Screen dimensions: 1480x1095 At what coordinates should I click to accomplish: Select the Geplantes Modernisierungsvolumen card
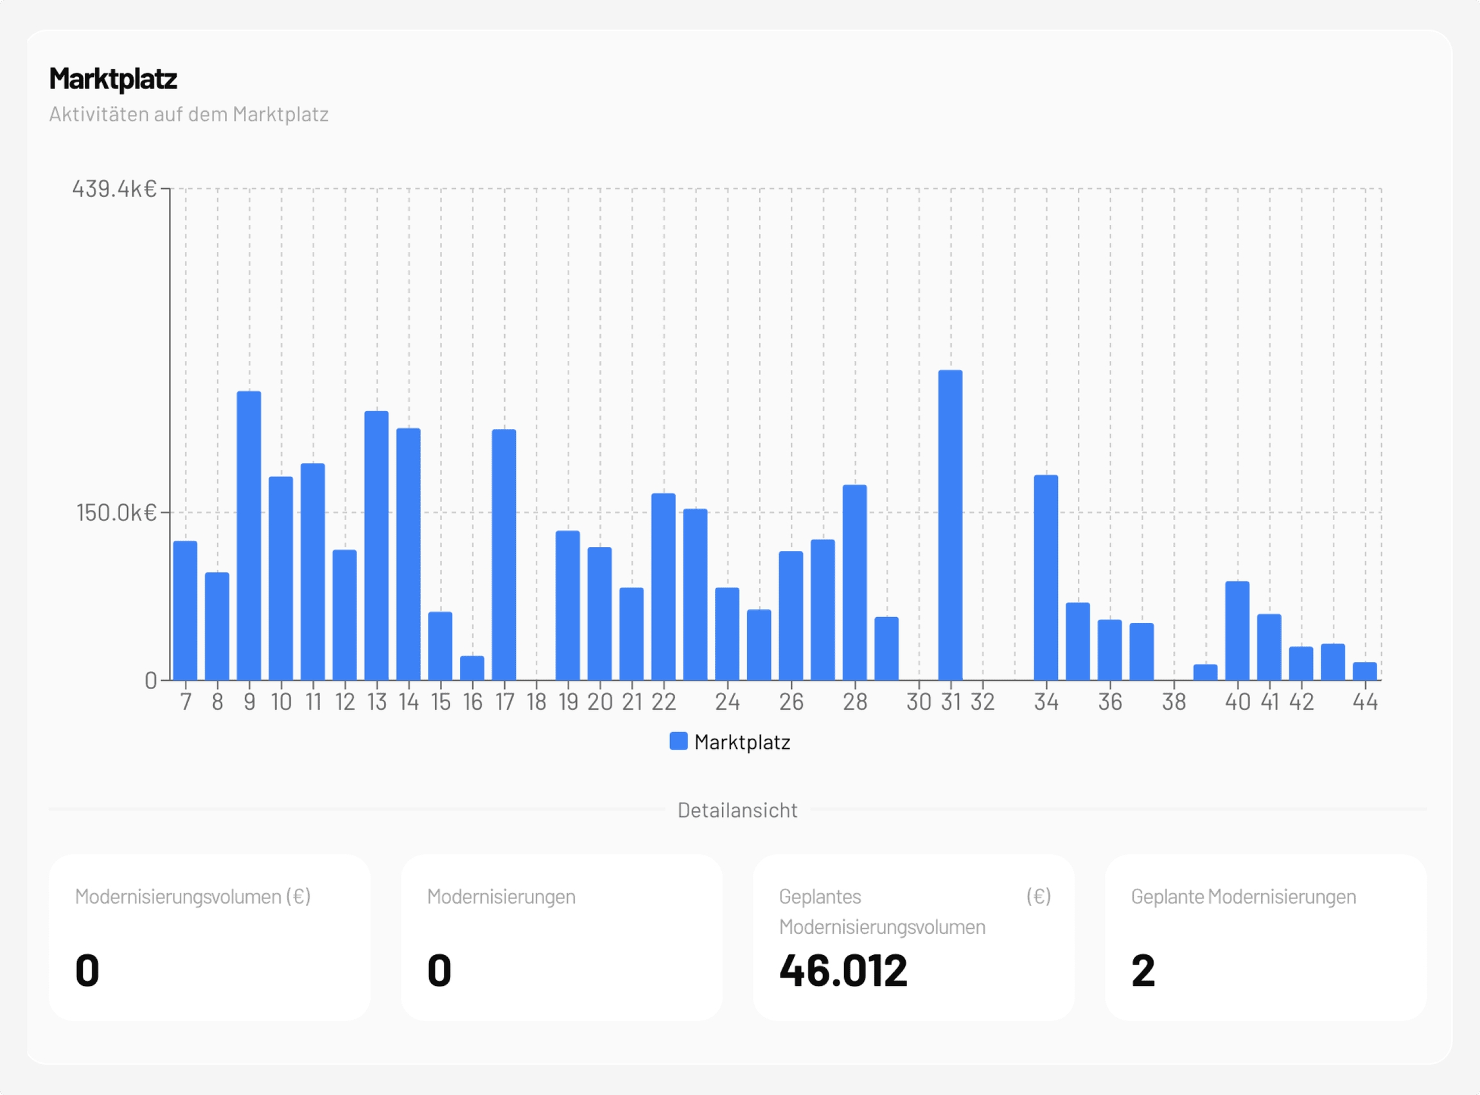(x=913, y=936)
